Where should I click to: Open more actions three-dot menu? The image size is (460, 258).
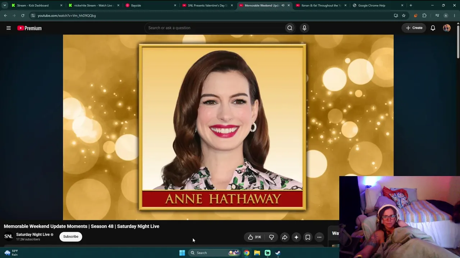(319, 237)
